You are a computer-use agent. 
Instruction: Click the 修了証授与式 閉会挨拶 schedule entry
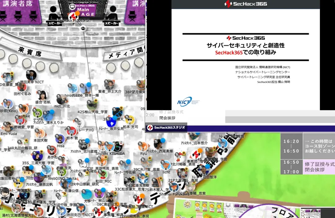pyautogui.click(x=319, y=167)
